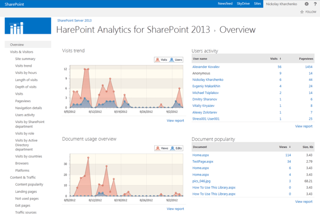The height and width of the screenshot is (217, 320).
Task: Toggle Edits series in Document usage legend
Action: click(x=176, y=148)
